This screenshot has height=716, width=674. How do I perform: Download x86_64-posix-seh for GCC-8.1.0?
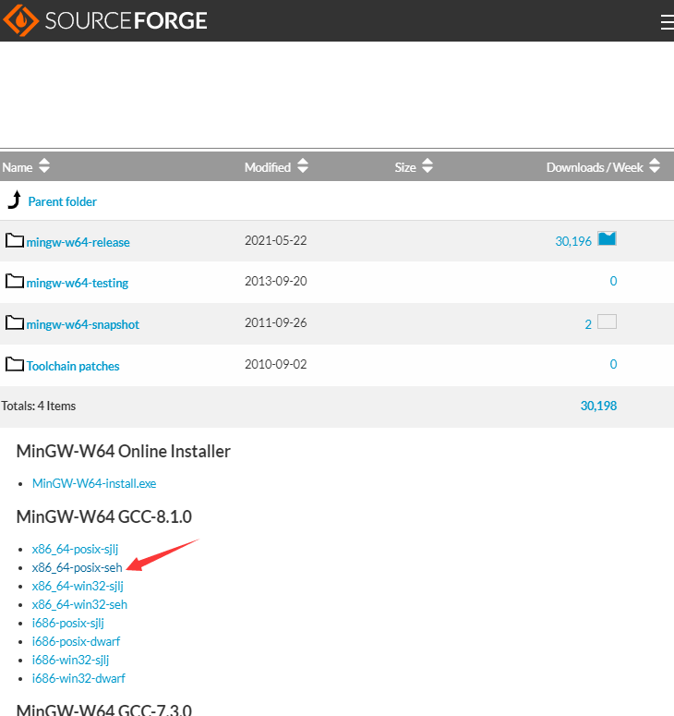pyautogui.click(x=77, y=567)
